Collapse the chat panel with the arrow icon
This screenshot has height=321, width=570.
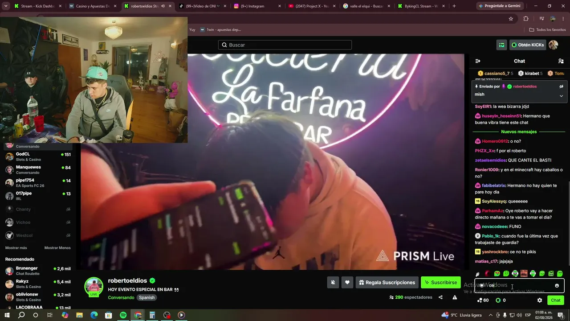[478, 61]
